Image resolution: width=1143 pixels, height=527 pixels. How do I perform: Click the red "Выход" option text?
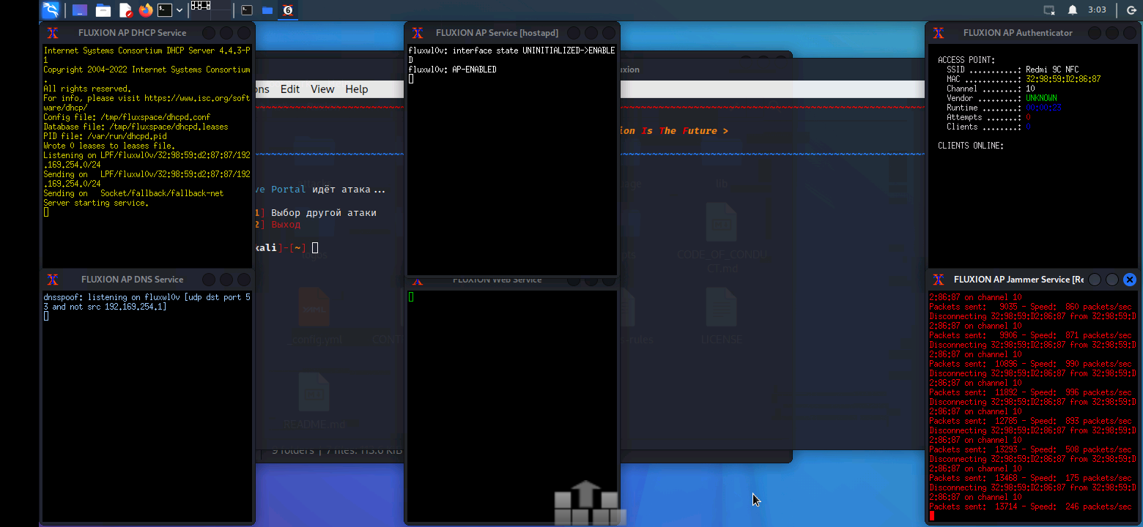tap(286, 225)
